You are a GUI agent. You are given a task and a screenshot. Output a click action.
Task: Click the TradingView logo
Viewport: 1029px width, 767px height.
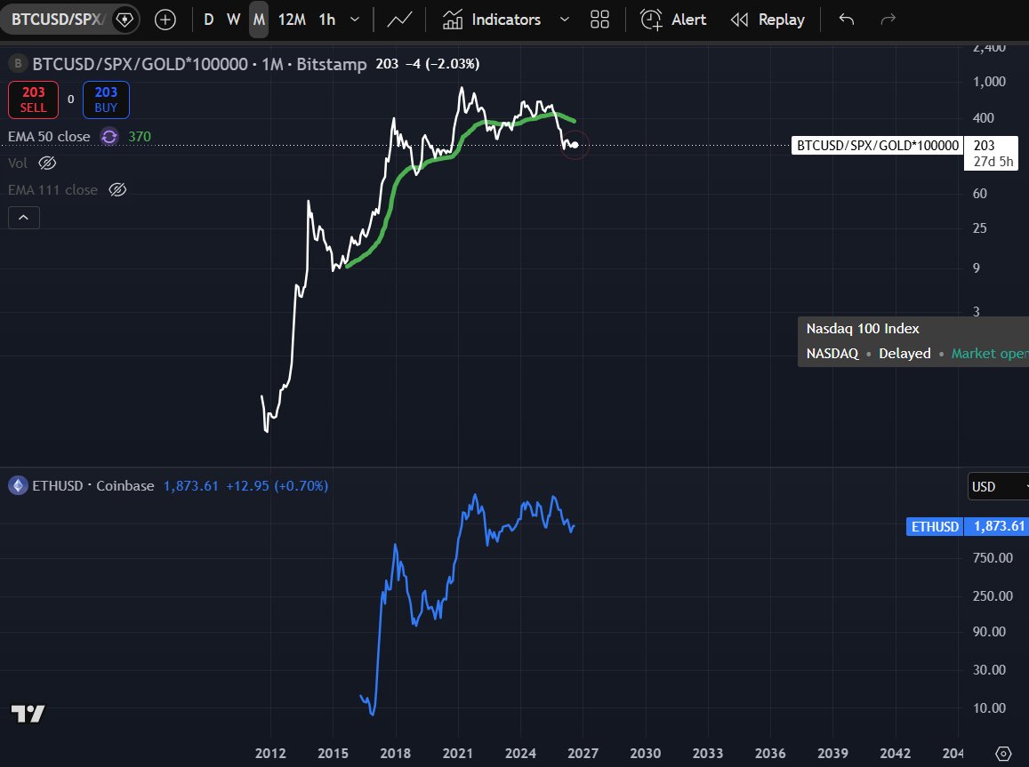point(28,714)
